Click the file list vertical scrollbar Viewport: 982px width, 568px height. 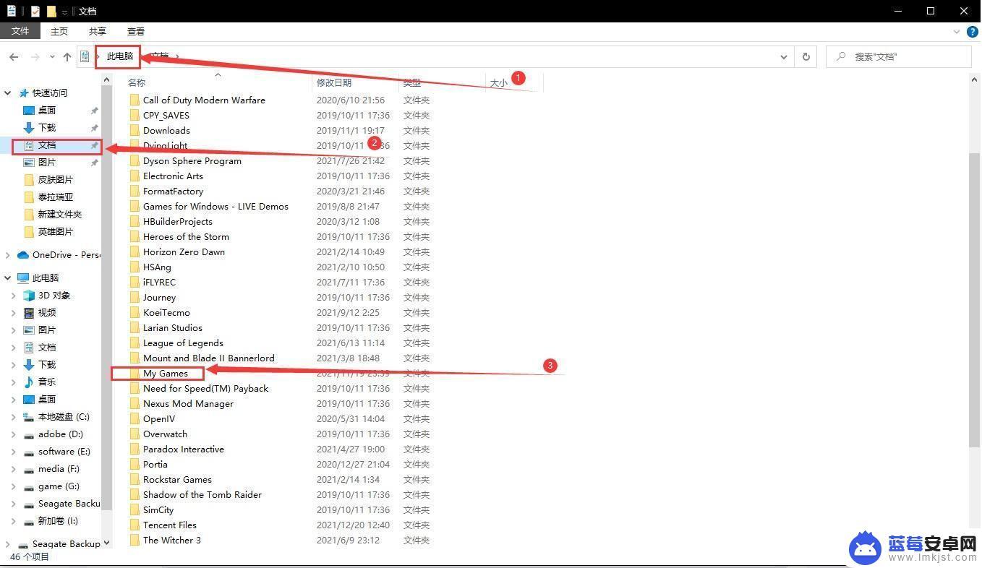974,300
